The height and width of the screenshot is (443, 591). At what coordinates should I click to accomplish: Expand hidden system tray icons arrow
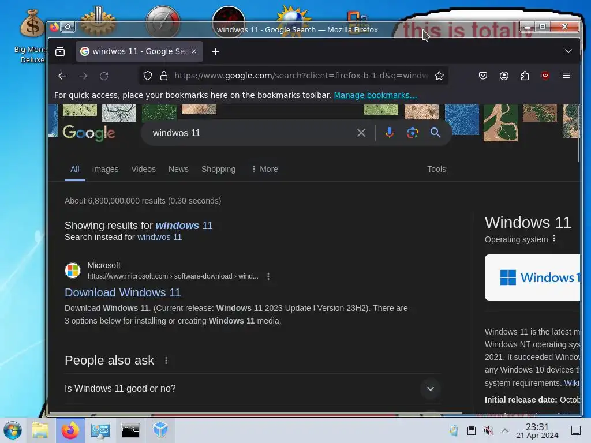[505, 430]
